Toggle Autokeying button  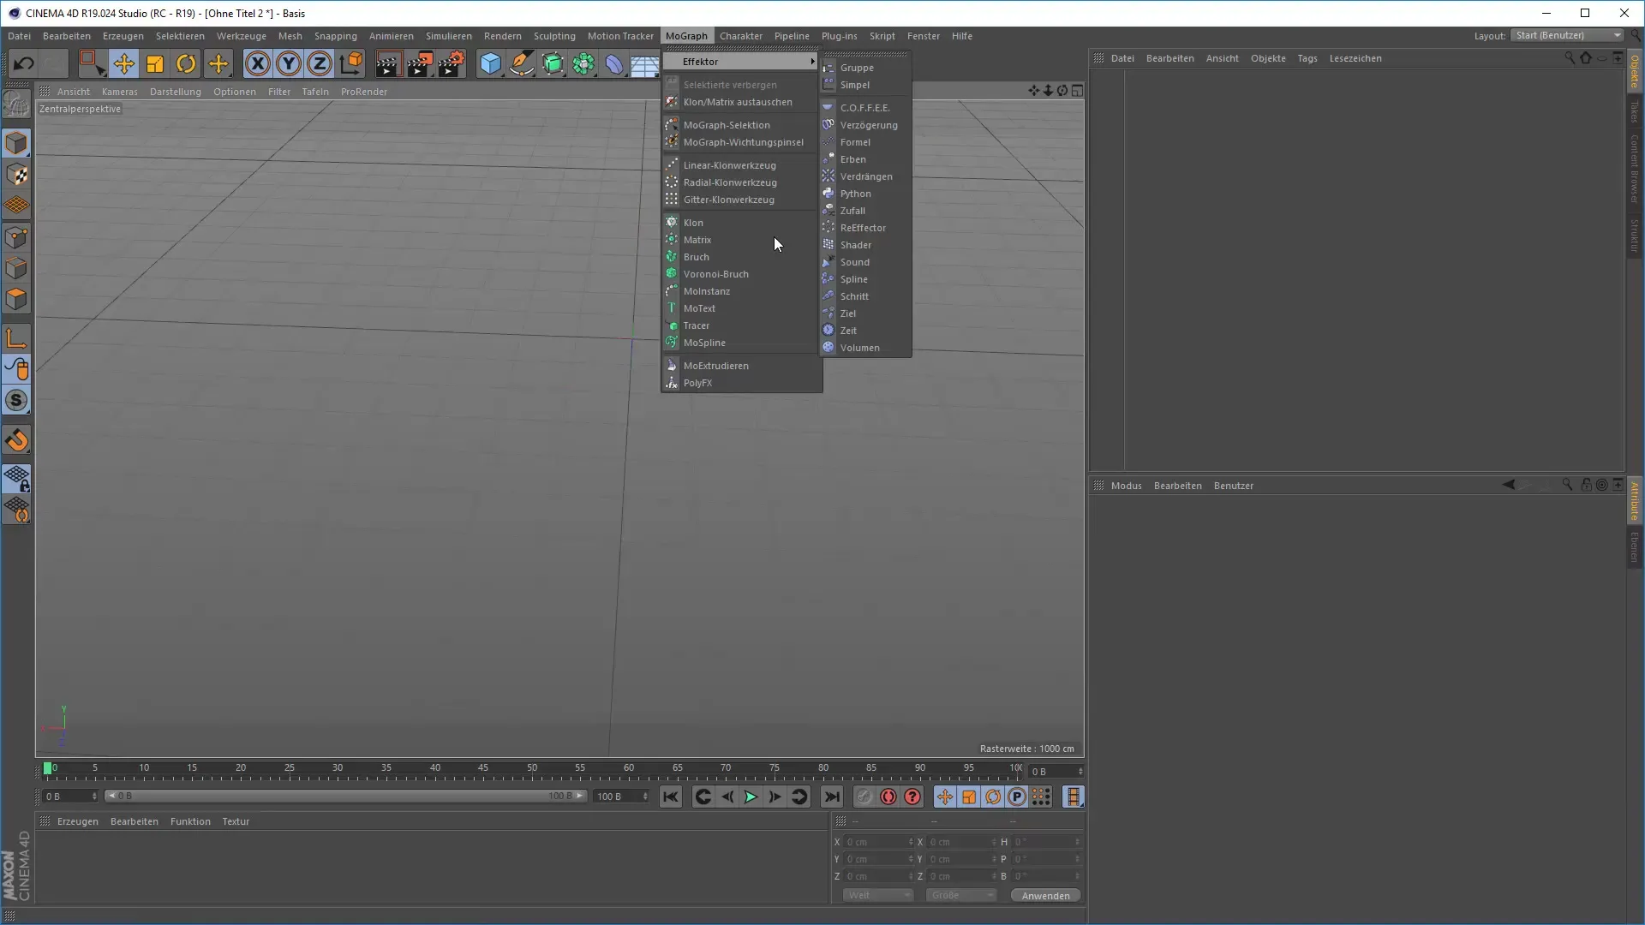[888, 797]
